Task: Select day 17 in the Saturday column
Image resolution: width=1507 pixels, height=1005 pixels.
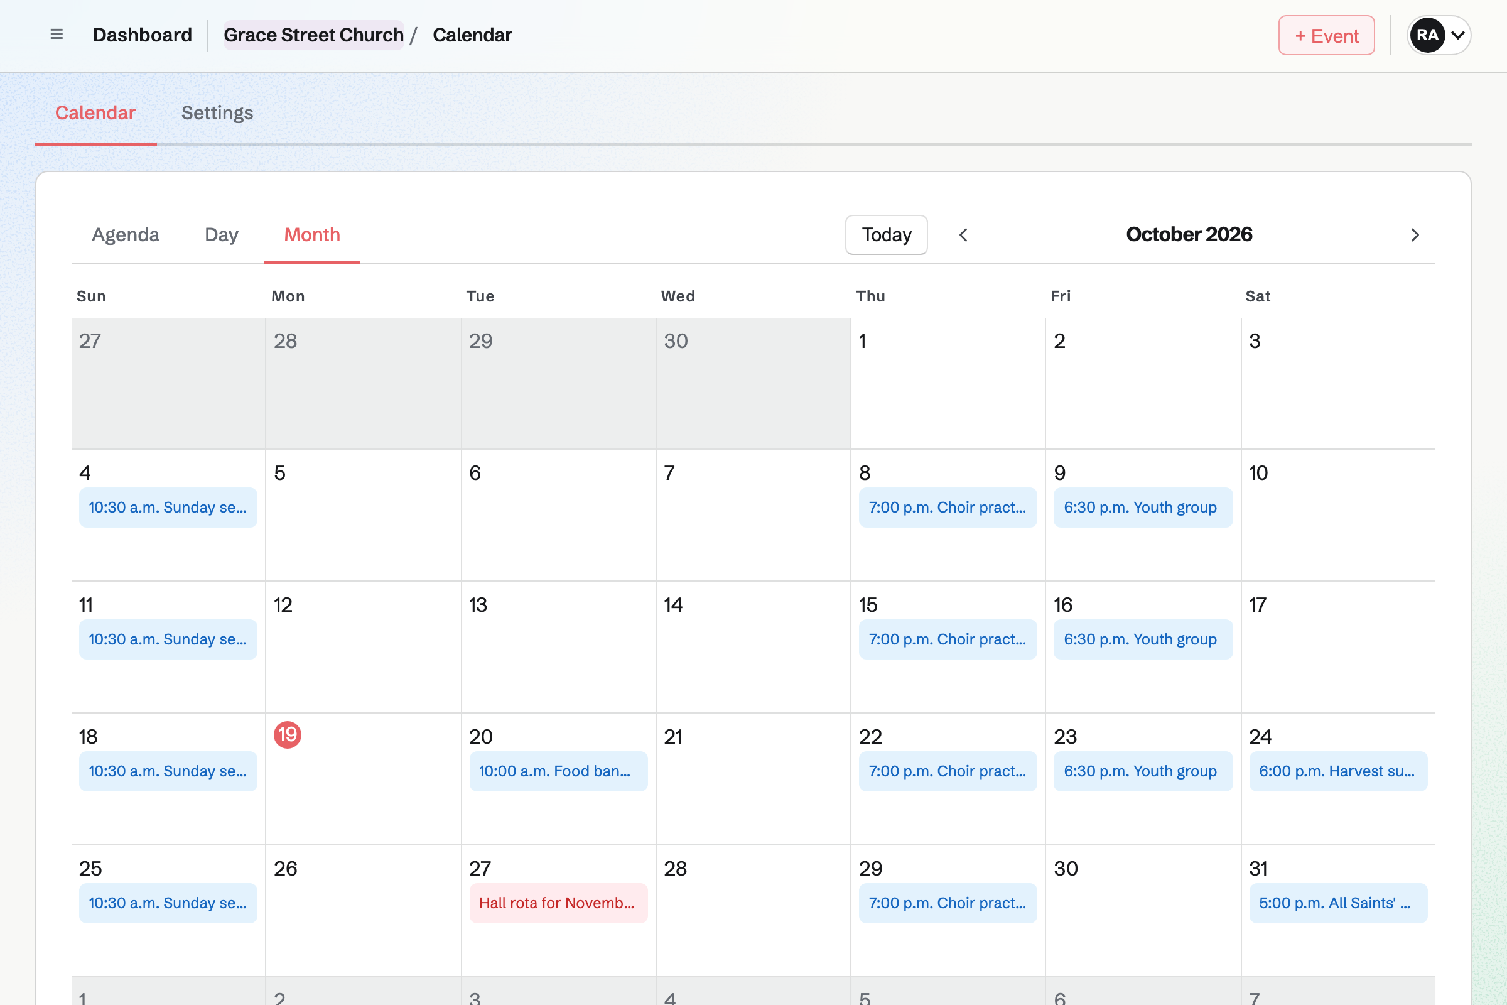Action: point(1258,605)
